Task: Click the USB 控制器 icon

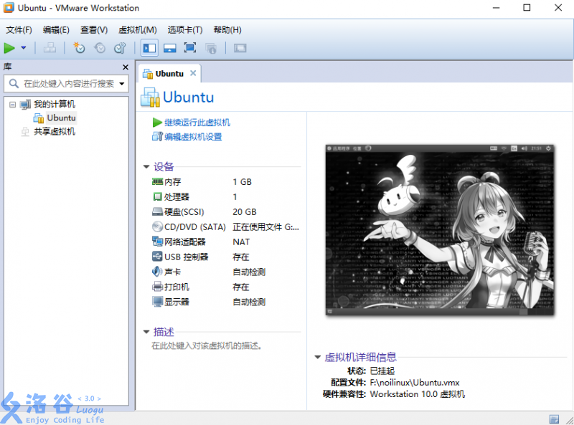Action: 157,257
